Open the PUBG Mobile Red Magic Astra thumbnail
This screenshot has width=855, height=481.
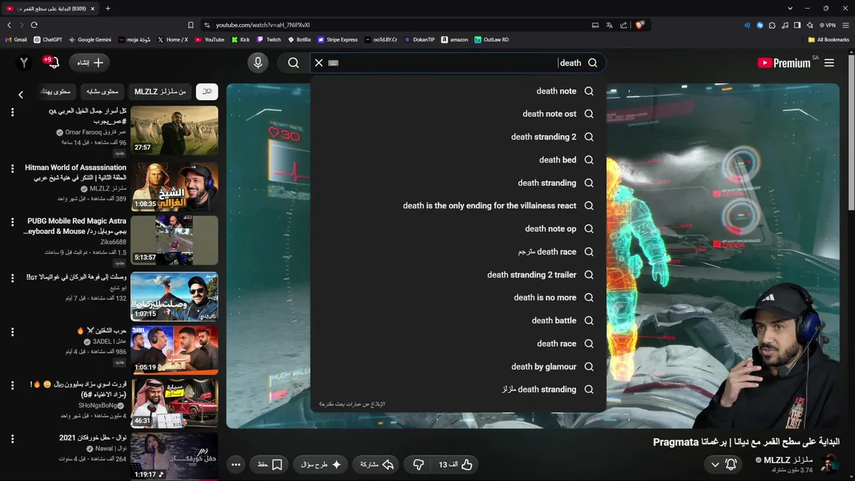coord(174,240)
